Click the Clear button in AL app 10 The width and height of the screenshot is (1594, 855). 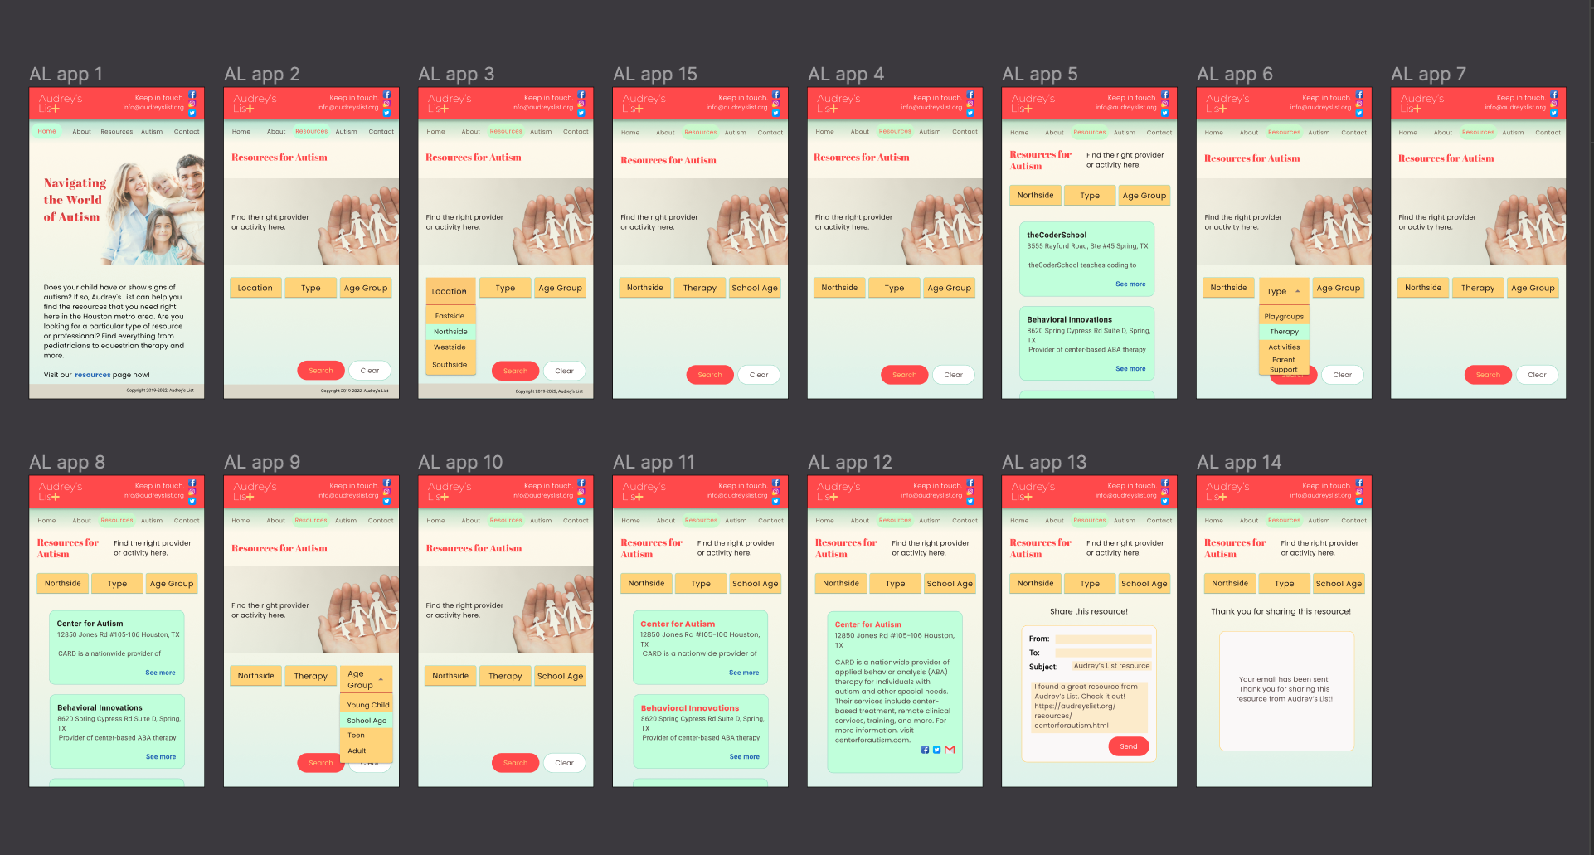pyautogui.click(x=564, y=763)
